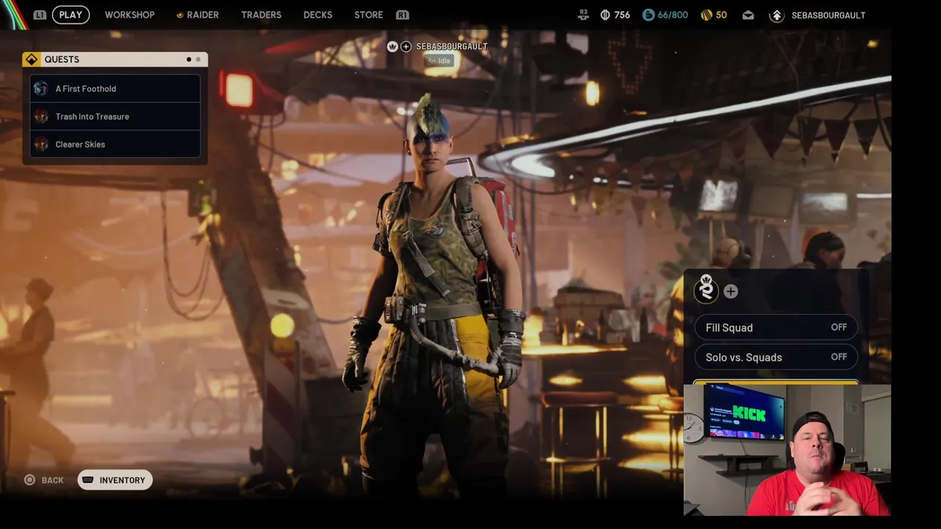The image size is (941, 529).
Task: Click the Clearer Skies quest portrait
Action: (x=41, y=145)
